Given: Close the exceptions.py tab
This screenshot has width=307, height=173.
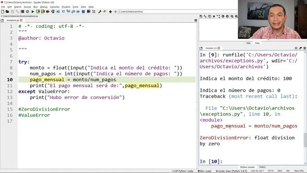Looking at the screenshot, I should pyautogui.click(x=21, y=20).
